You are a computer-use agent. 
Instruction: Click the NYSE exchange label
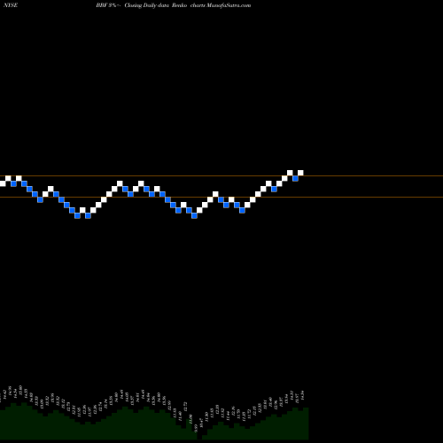click(11, 5)
